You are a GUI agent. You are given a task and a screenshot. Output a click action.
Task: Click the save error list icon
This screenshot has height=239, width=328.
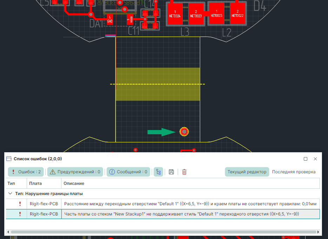171,172
